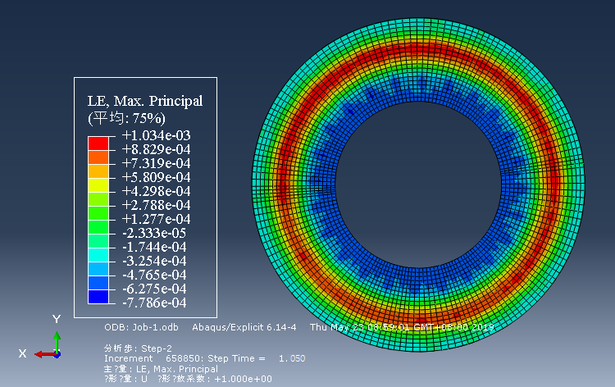The width and height of the screenshot is (615, 387).
Task: Click the view orientation triad icon
Action: pyautogui.click(x=48, y=345)
